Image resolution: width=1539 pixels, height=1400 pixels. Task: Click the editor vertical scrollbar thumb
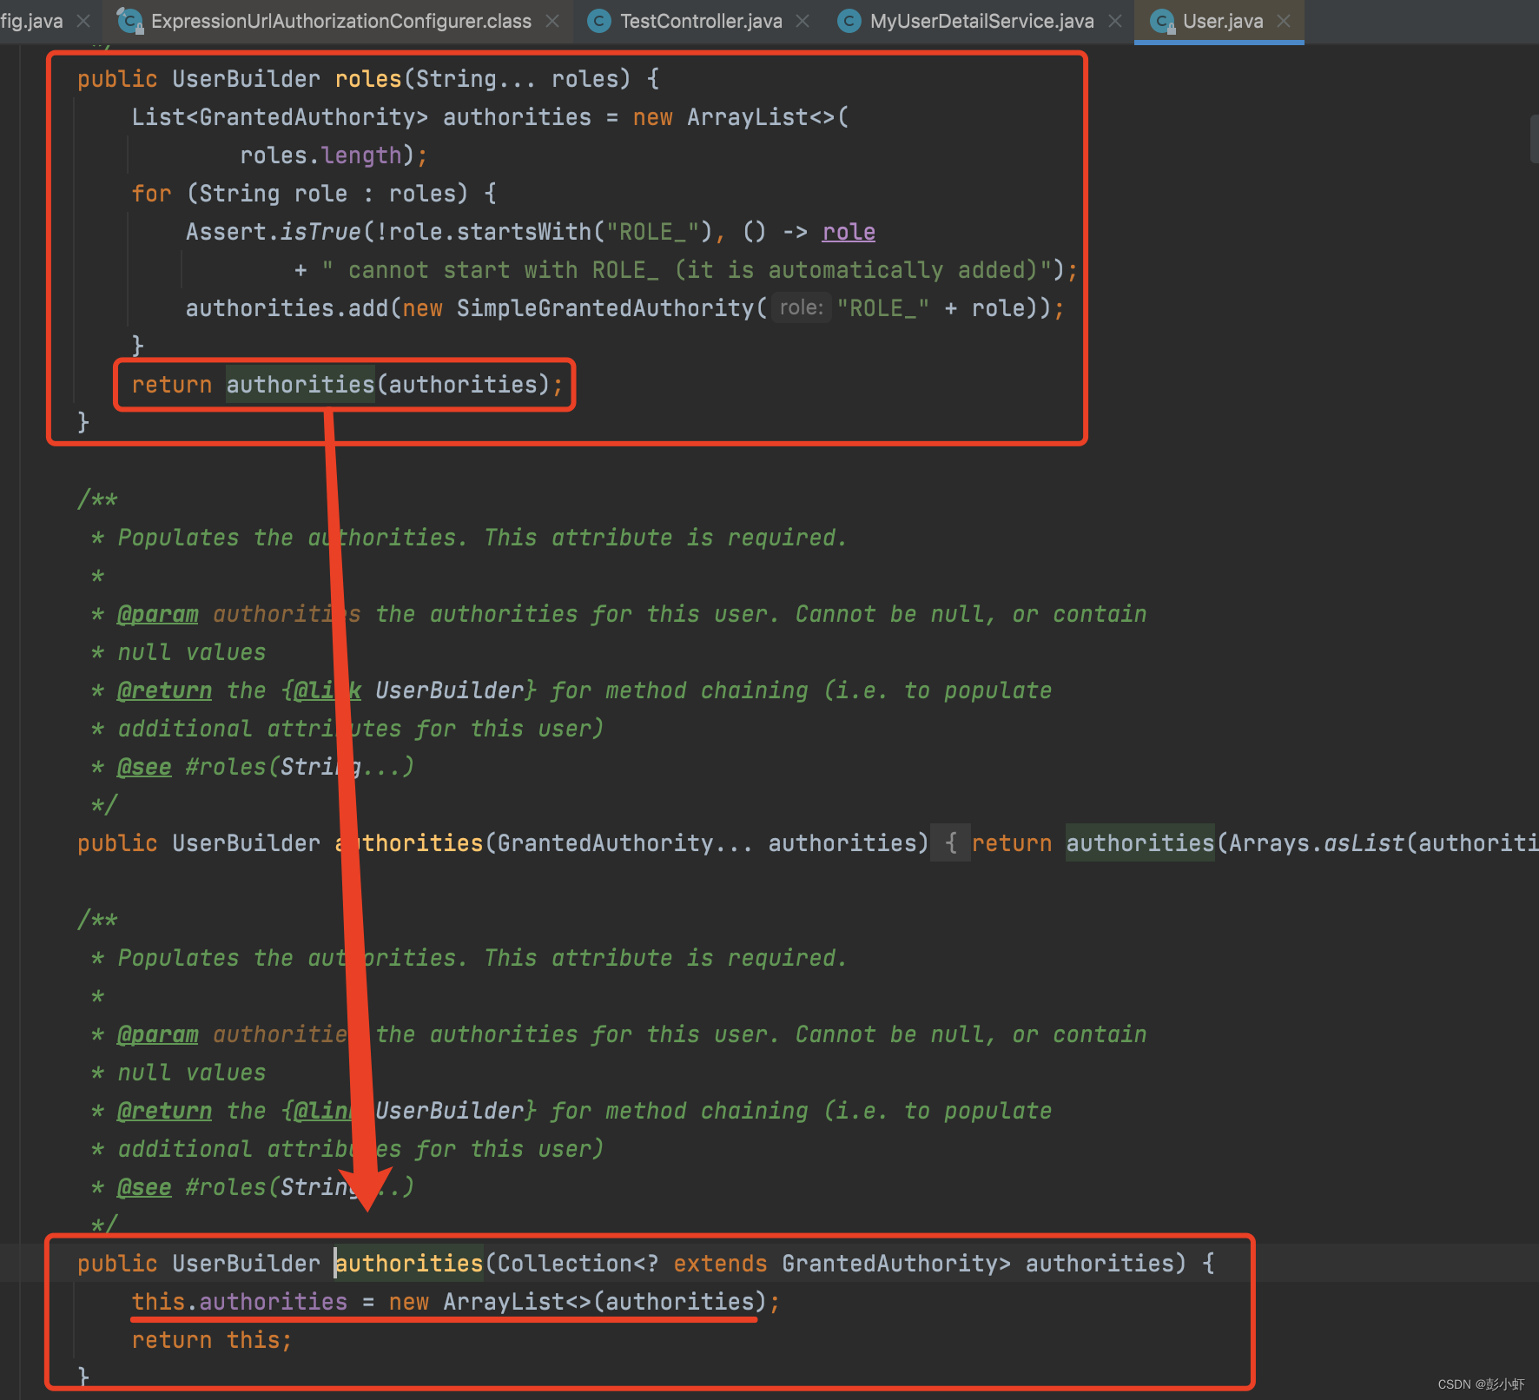pyautogui.click(x=1534, y=139)
